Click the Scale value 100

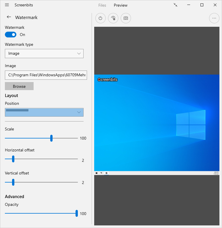pos(83,138)
